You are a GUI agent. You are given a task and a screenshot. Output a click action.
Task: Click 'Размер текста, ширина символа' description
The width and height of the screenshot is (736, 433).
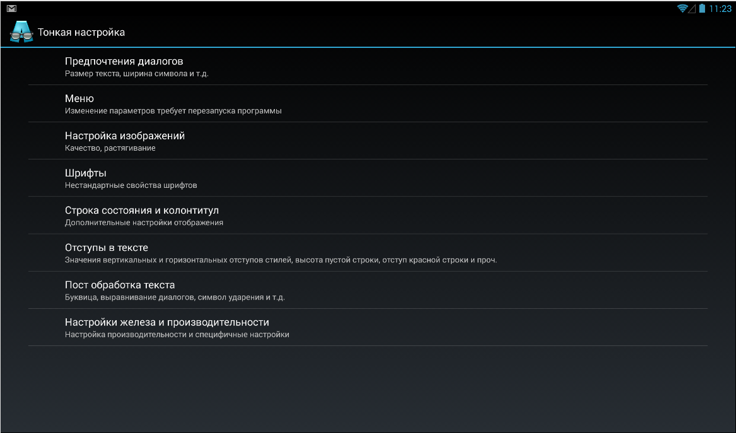[137, 74]
